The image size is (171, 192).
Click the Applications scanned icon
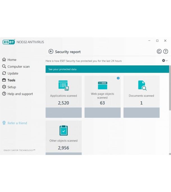pyautogui.click(x=63, y=85)
